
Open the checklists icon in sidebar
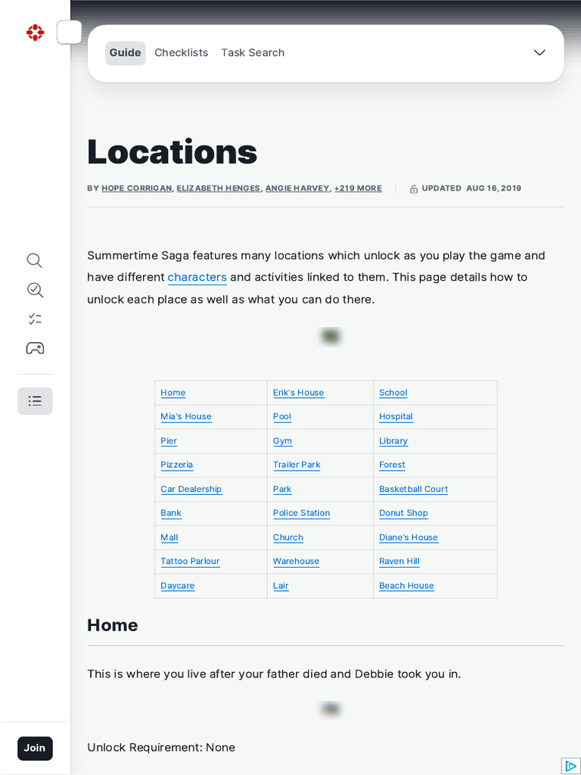[35, 319]
